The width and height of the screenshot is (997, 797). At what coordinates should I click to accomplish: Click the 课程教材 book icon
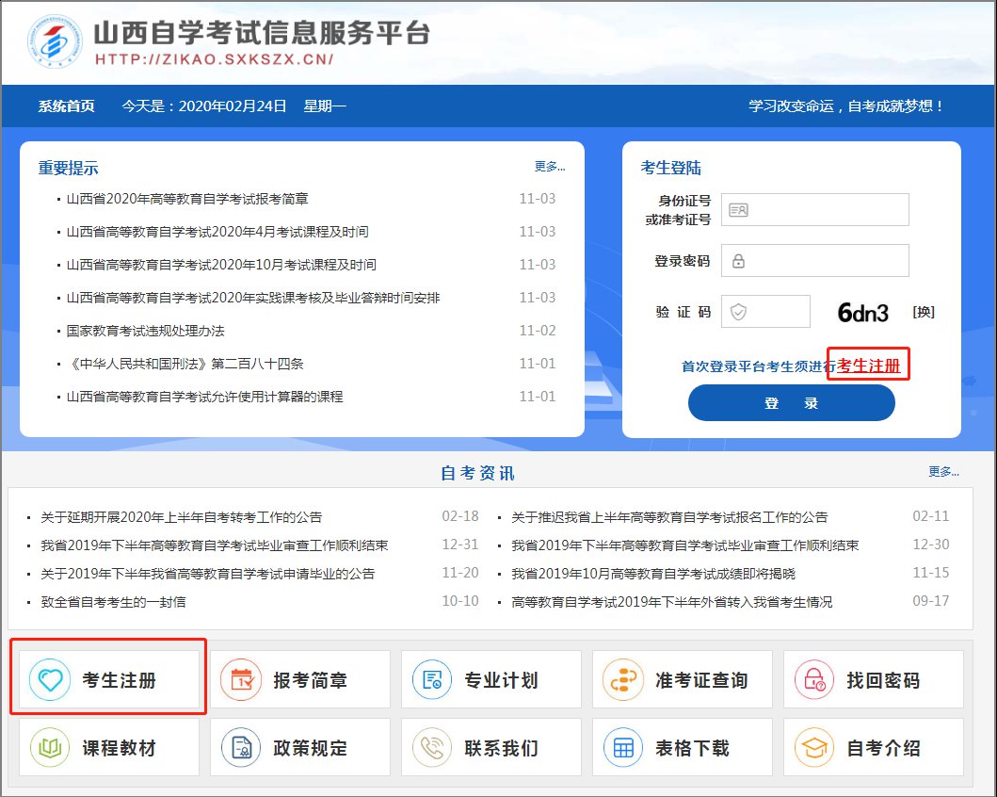click(x=50, y=748)
